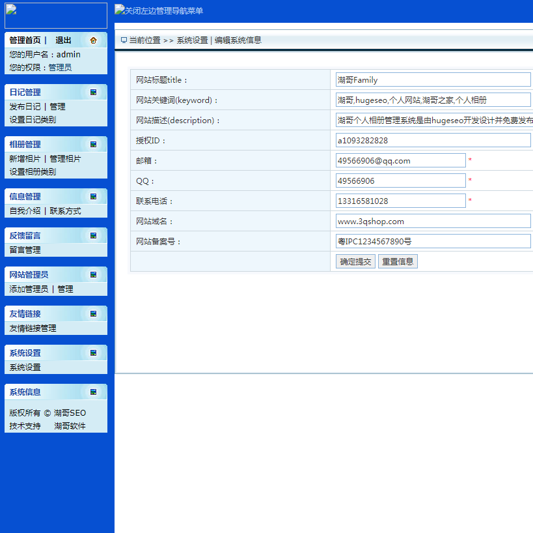Click the 确定提交 button
This screenshot has height=533, width=533.
point(355,261)
